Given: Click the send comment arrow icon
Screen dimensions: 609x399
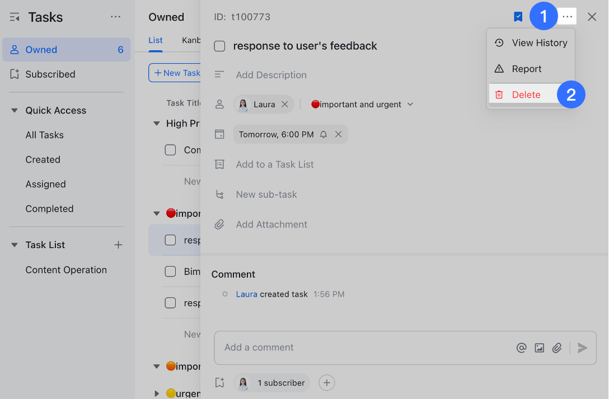Looking at the screenshot, I should pos(582,348).
